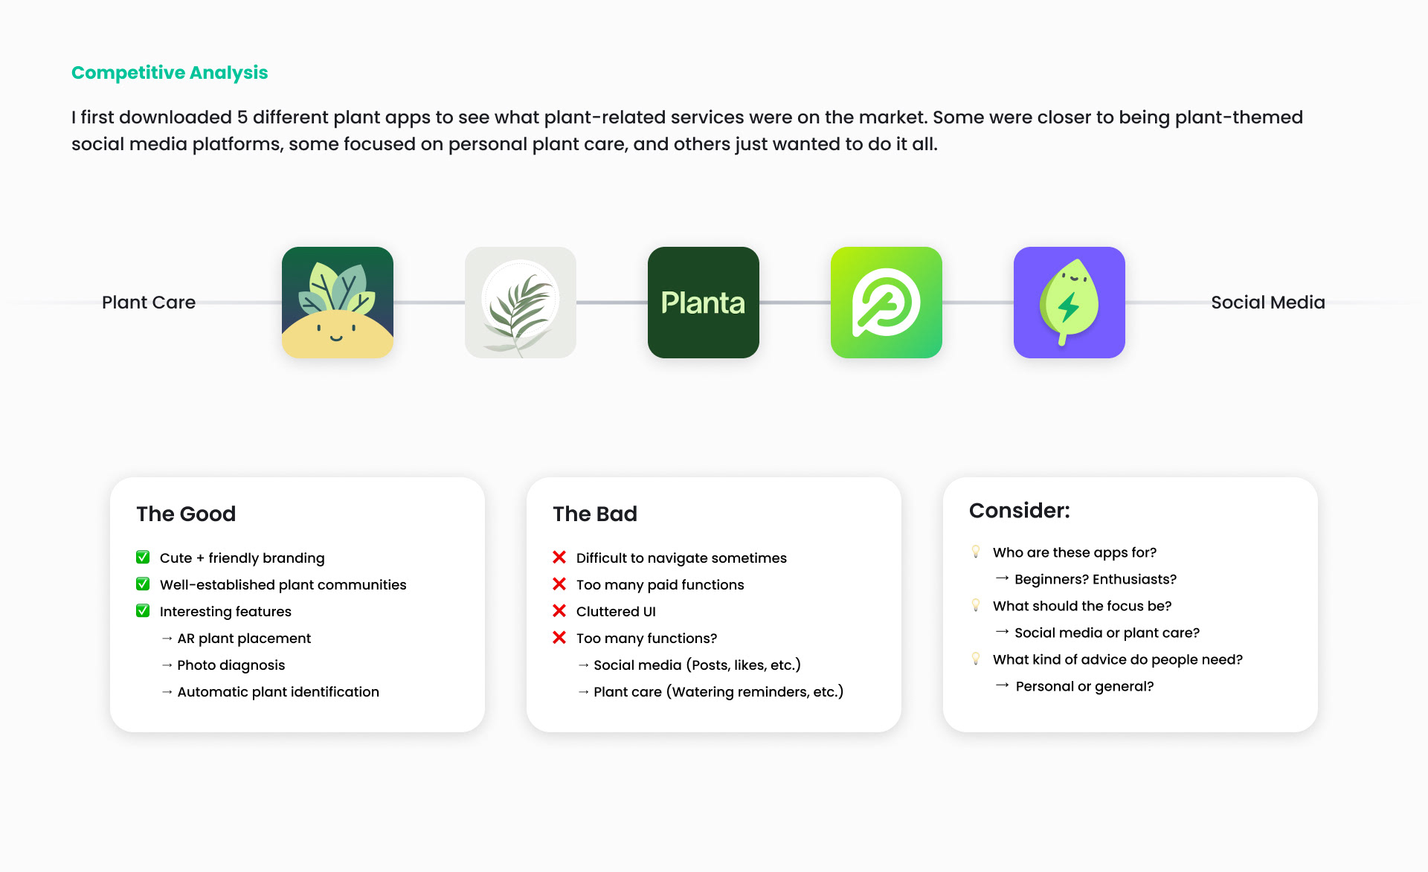Open the dark green Planta app icon
Screen dimensions: 1428x872
tap(704, 303)
